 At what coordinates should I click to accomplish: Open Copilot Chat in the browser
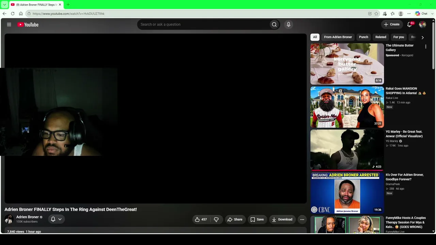(421, 14)
